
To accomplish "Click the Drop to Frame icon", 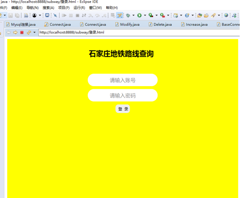I will 113,15.
